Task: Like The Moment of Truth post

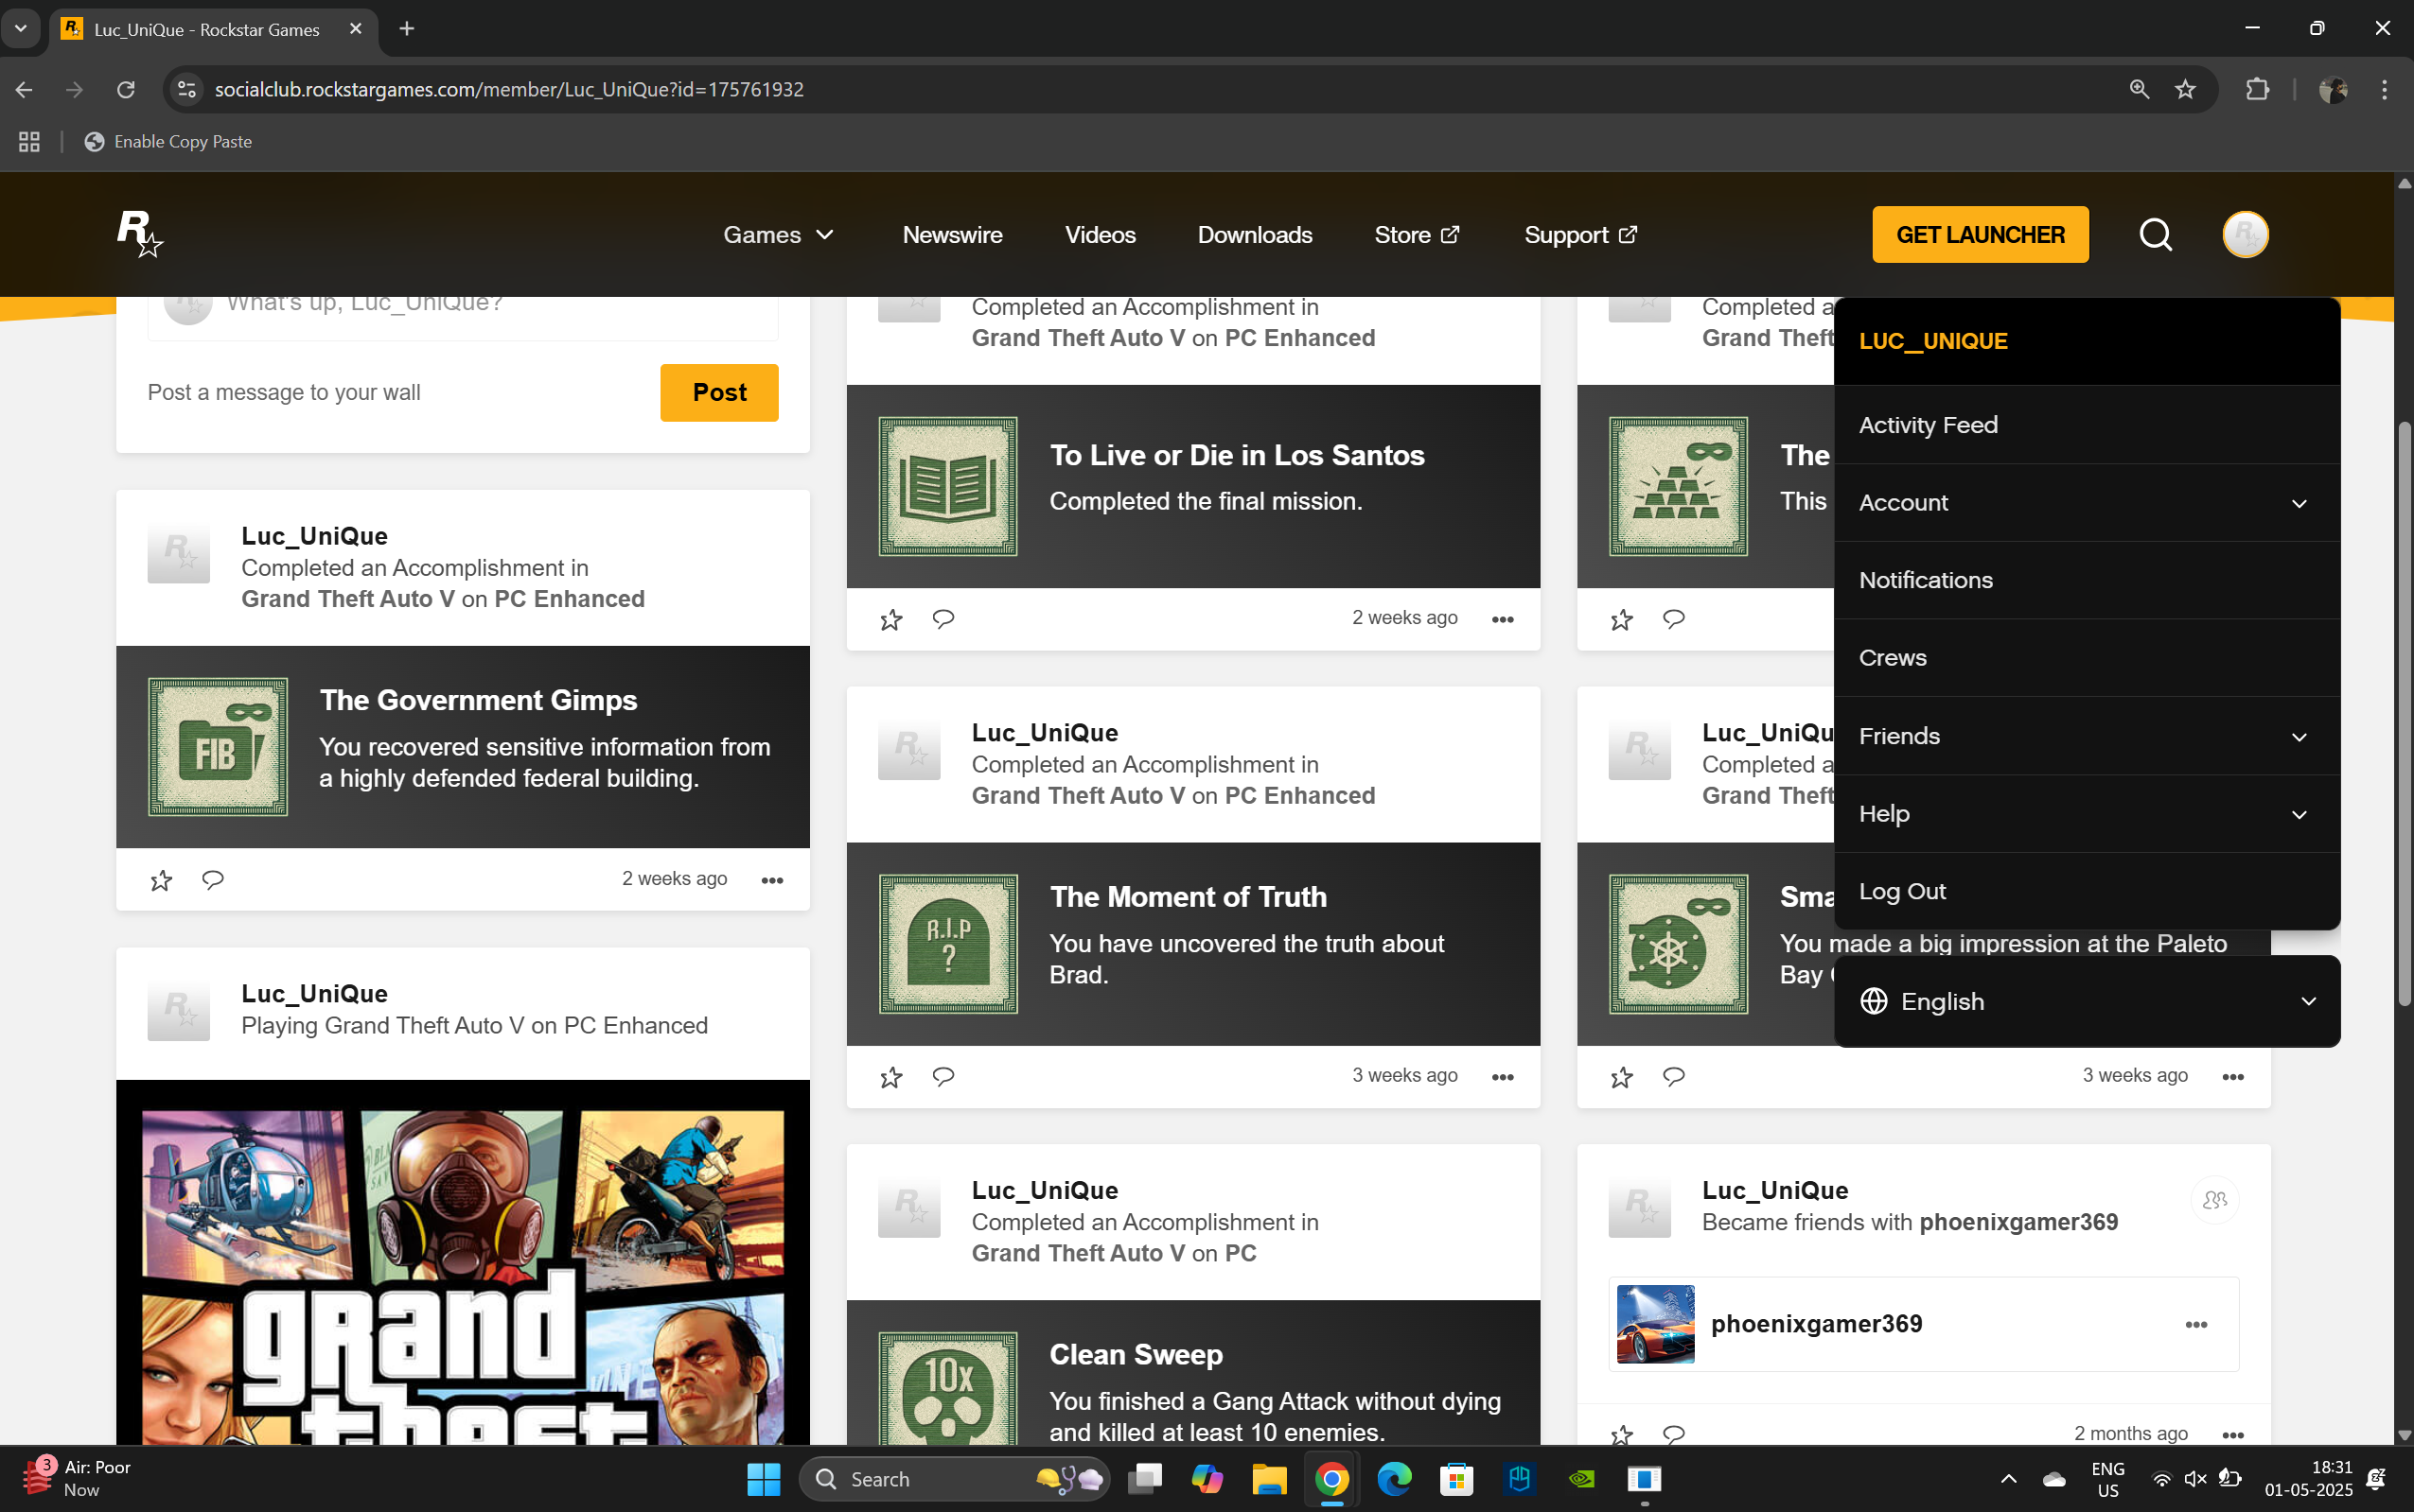Action: coord(891,1077)
